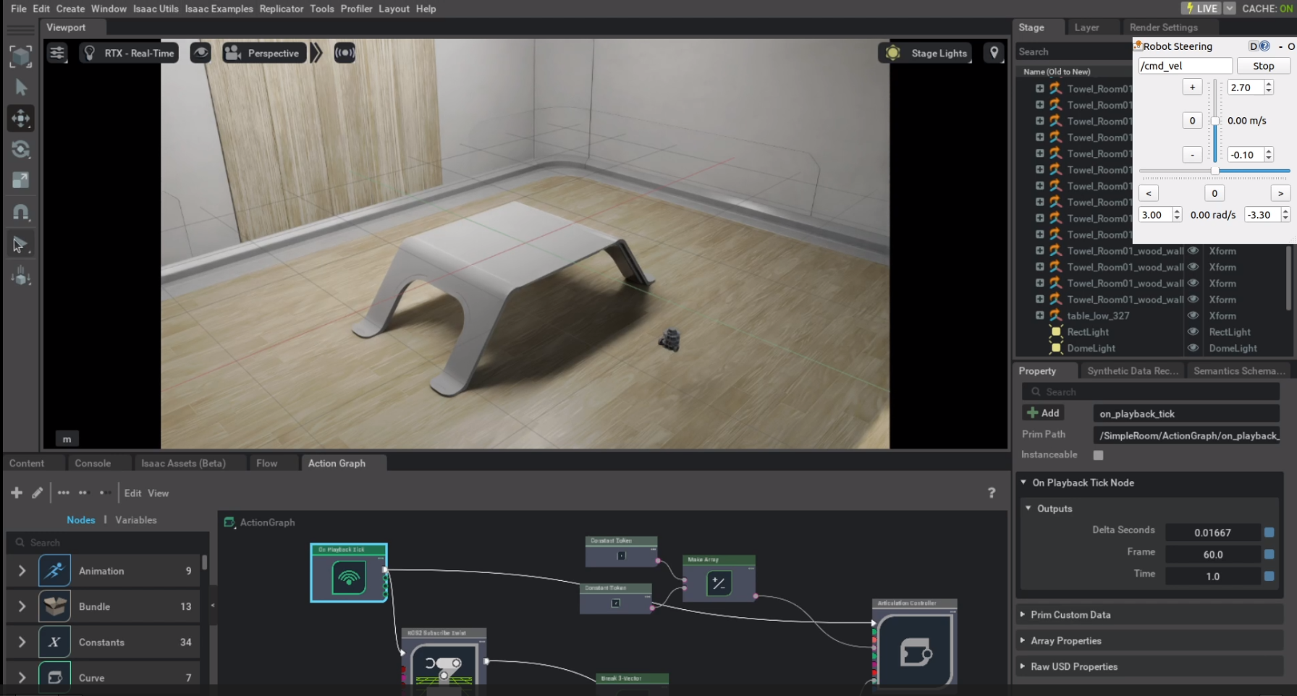This screenshot has height=696, width=1297.
Task: Select the On Playback Tick node
Action: point(349,572)
